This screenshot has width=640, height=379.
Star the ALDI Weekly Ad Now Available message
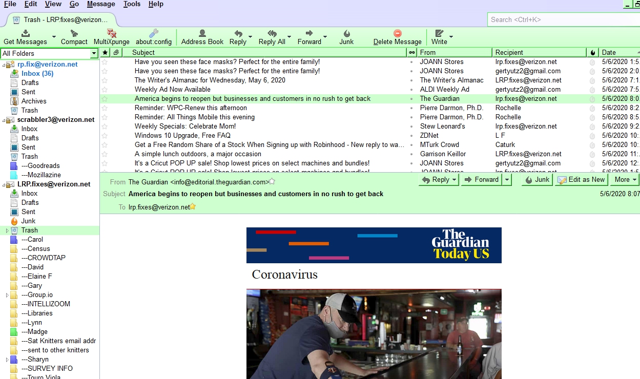tap(105, 89)
